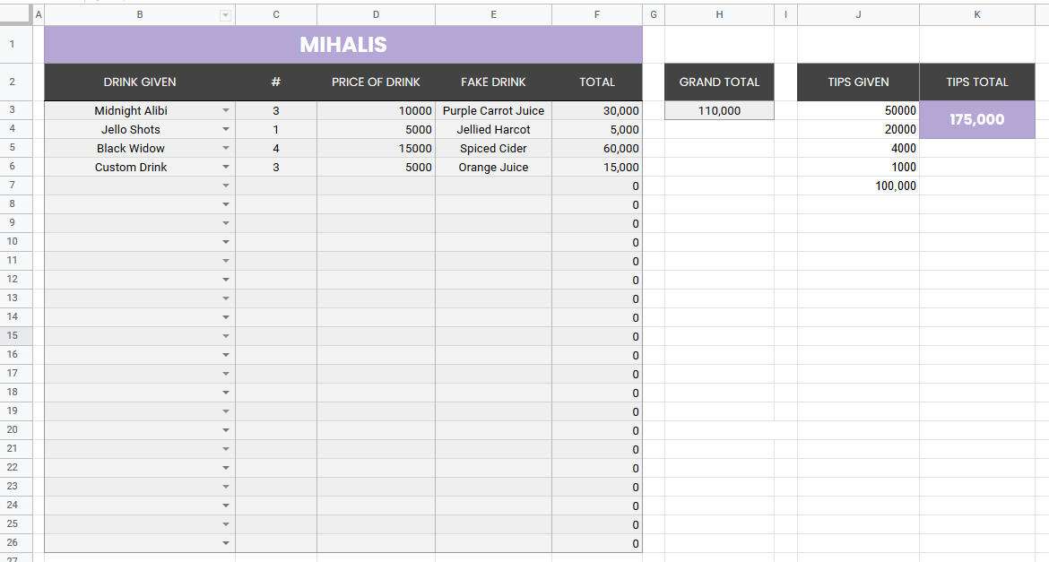This screenshot has height=562, width=1049.
Task: Click the dropdown icon in column B header
Action: coord(225,15)
